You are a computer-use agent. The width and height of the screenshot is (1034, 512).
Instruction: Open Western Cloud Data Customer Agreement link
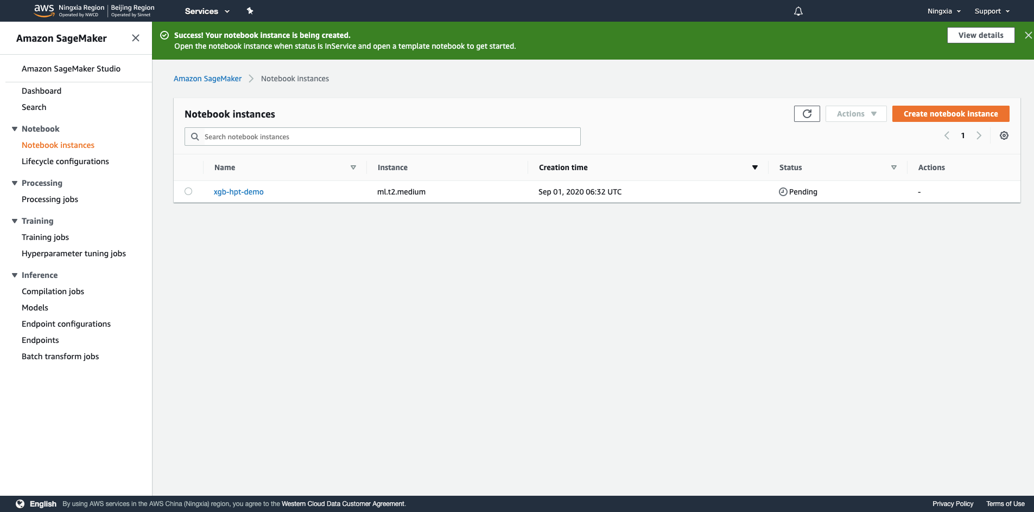pyautogui.click(x=343, y=504)
